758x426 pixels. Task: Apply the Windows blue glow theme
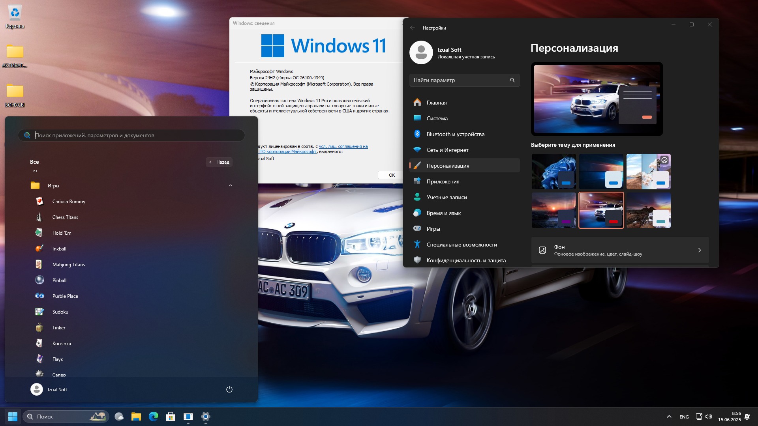coord(601,172)
